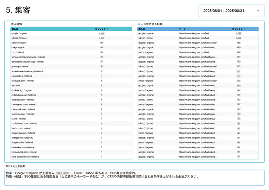This screenshot has width=269, height=190.
Task: Click the 流入元 header in left table
Action: 15,29
